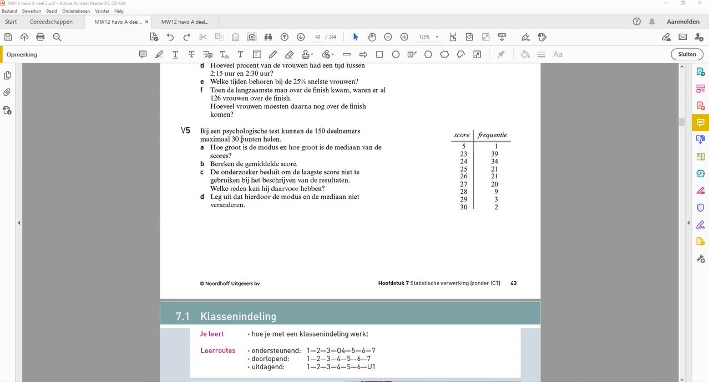Zoom in with the plus button
The height and width of the screenshot is (382, 709).
coord(404,37)
